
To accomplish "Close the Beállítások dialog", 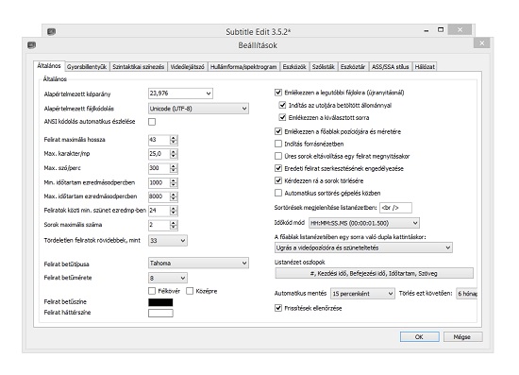I will 481,43.
